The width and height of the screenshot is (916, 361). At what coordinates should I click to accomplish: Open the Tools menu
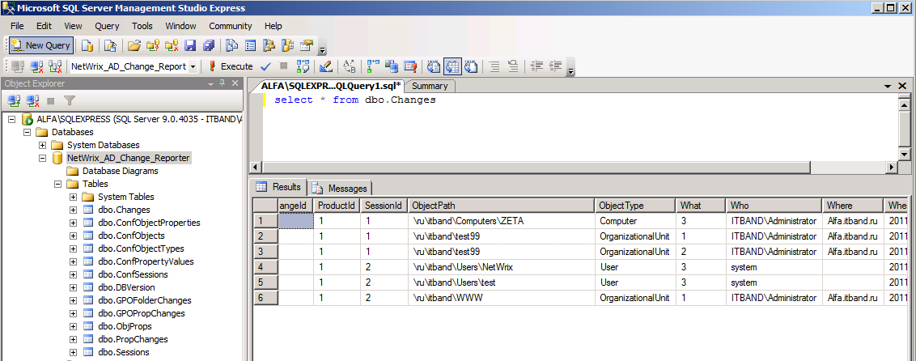[x=142, y=26]
